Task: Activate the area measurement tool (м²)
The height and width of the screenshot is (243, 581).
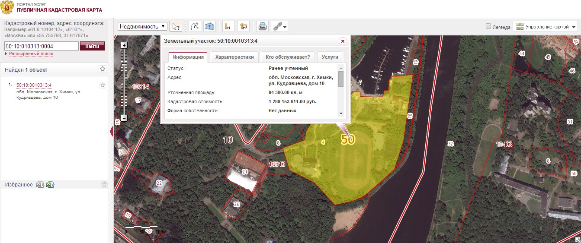Action: coord(244,26)
